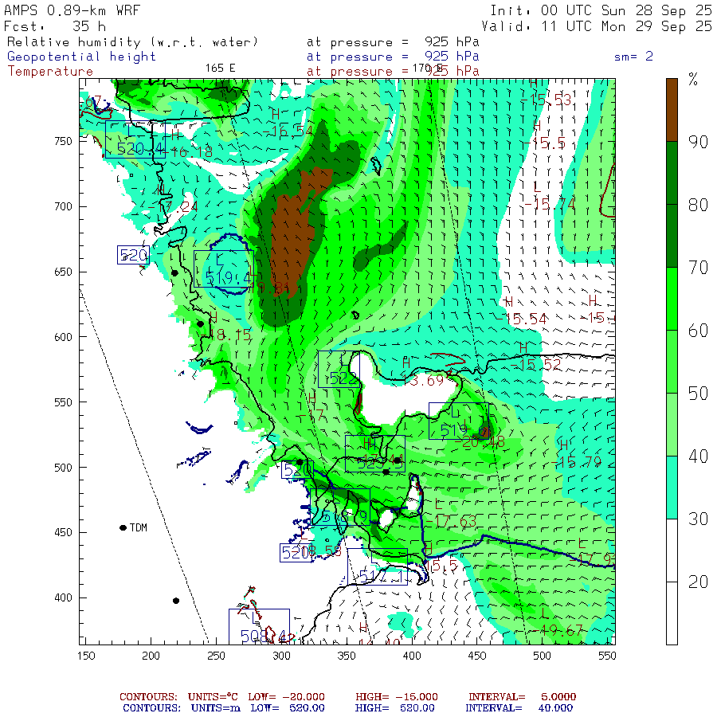The image size is (717, 717).
Task: Click the "Fcst: 35 h" forecast hour text
Action: pos(55,26)
